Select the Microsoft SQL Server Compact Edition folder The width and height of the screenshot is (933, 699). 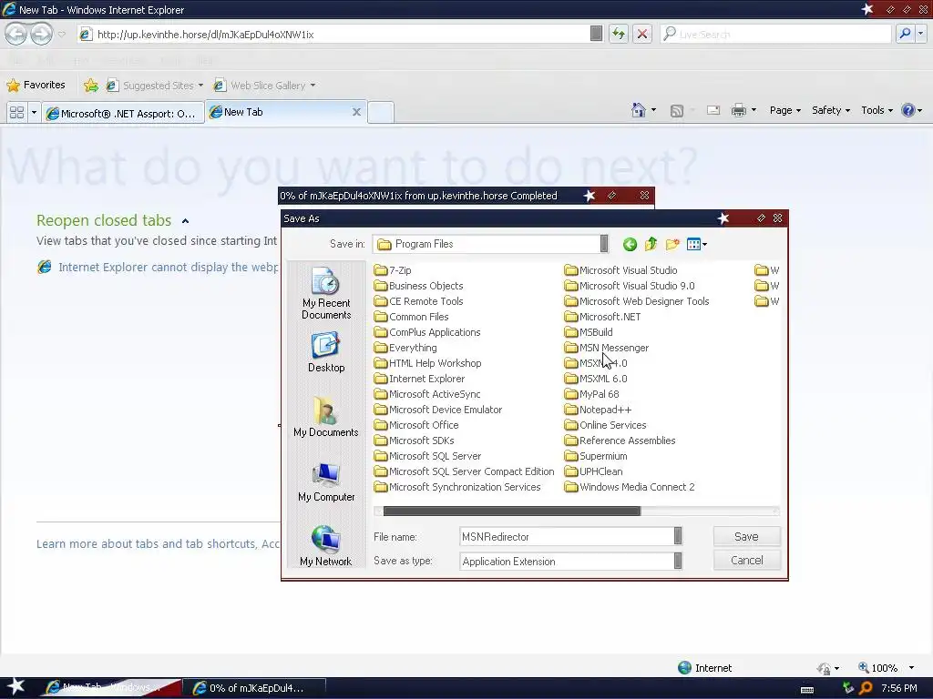tap(464, 471)
